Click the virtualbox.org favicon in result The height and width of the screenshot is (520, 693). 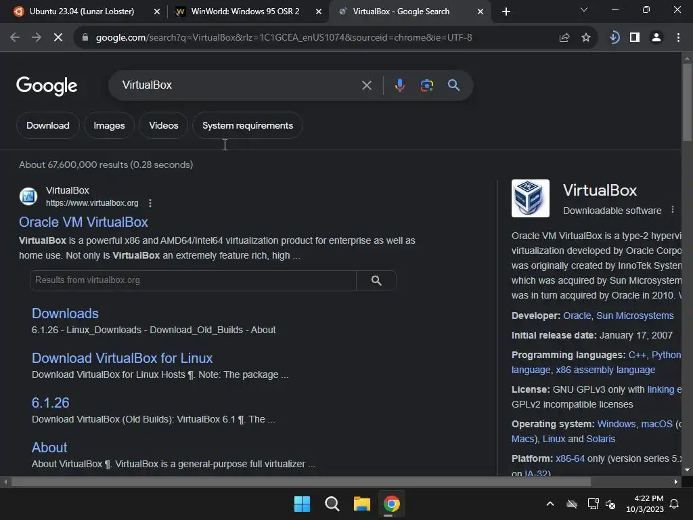(28, 196)
